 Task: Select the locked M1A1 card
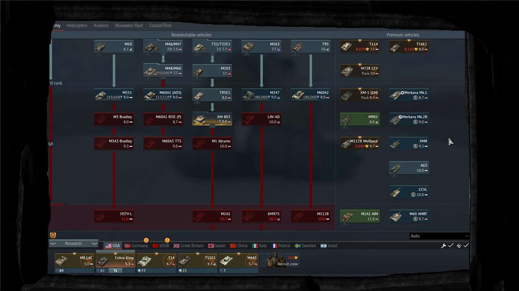click(212, 216)
